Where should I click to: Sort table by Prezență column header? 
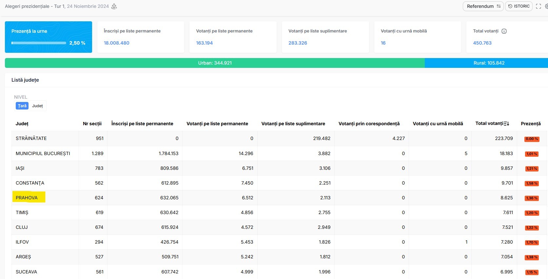(531, 124)
